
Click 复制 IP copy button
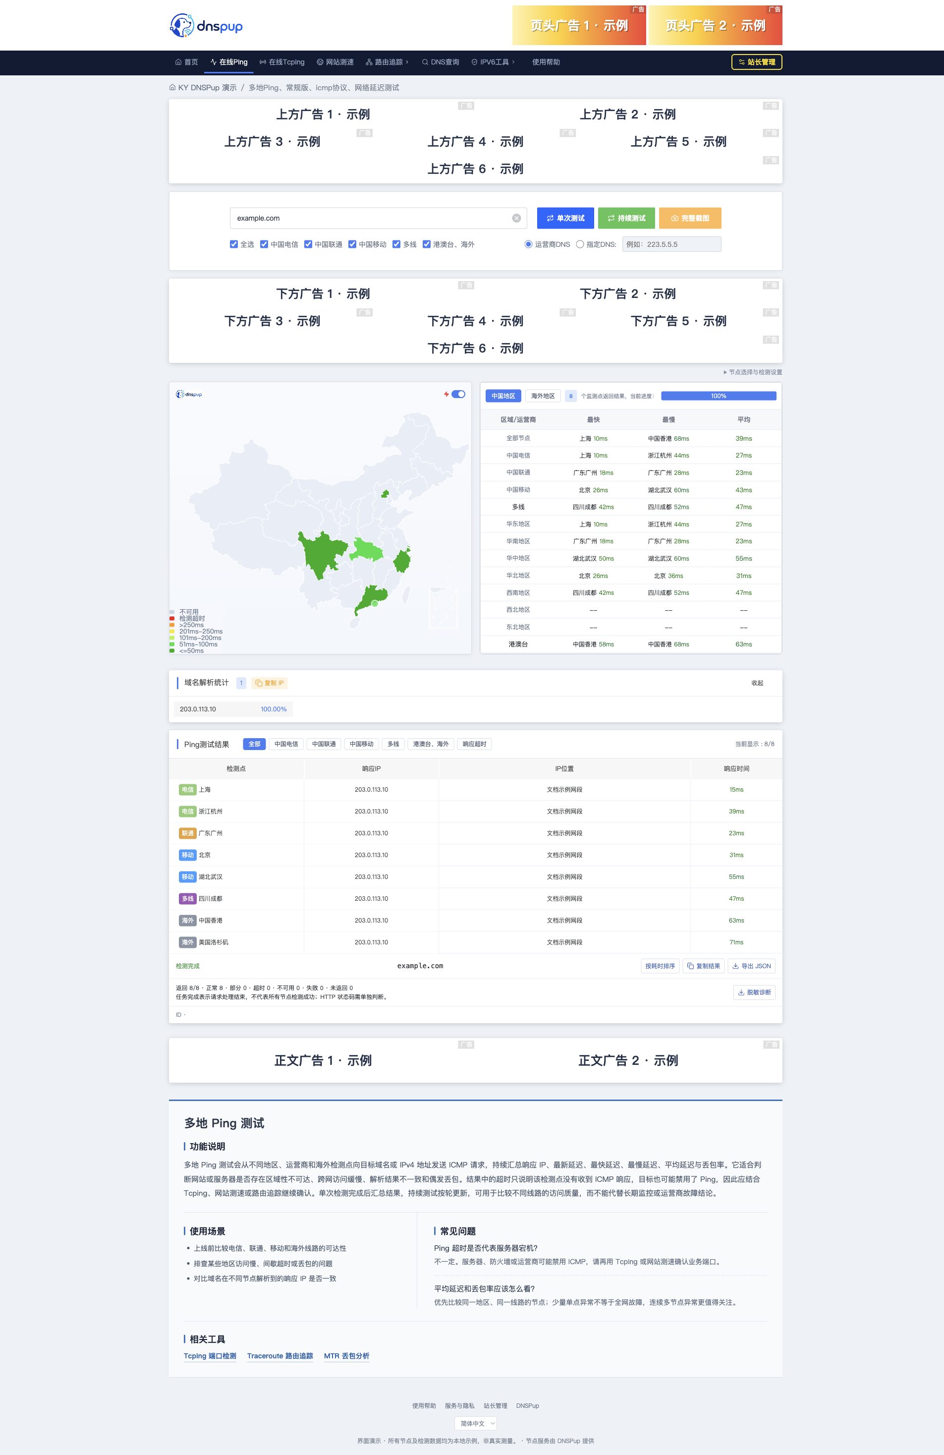point(270,683)
